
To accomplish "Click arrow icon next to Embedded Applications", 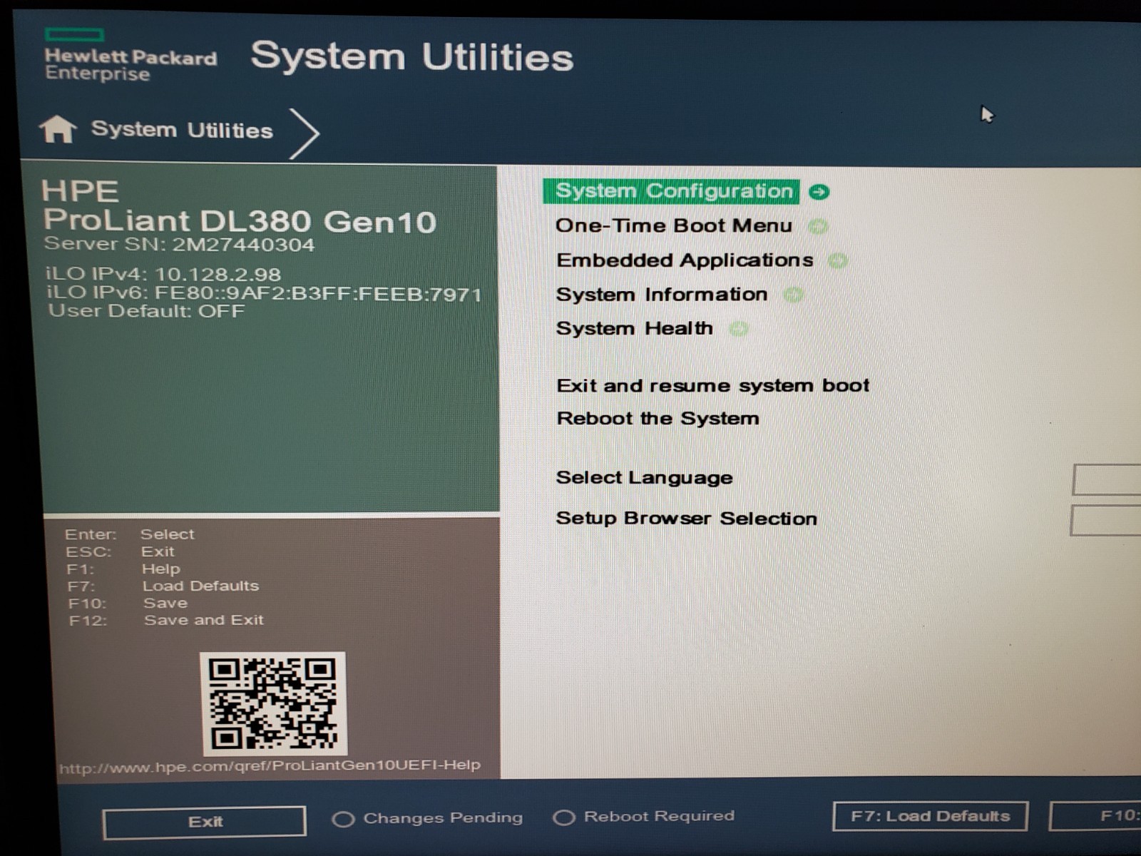I will click(x=838, y=261).
